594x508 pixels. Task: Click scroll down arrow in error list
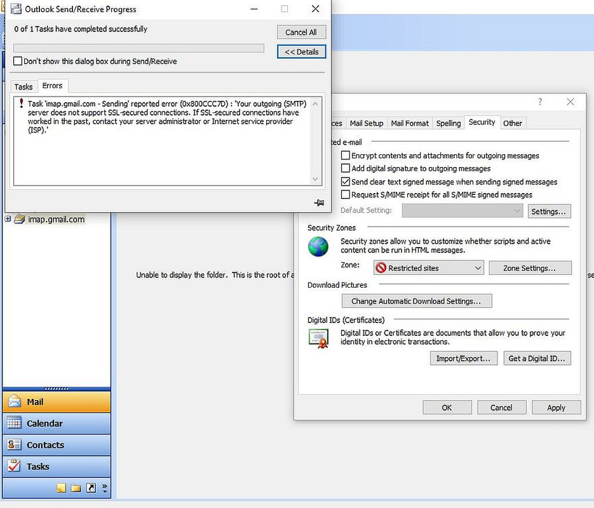click(x=315, y=178)
